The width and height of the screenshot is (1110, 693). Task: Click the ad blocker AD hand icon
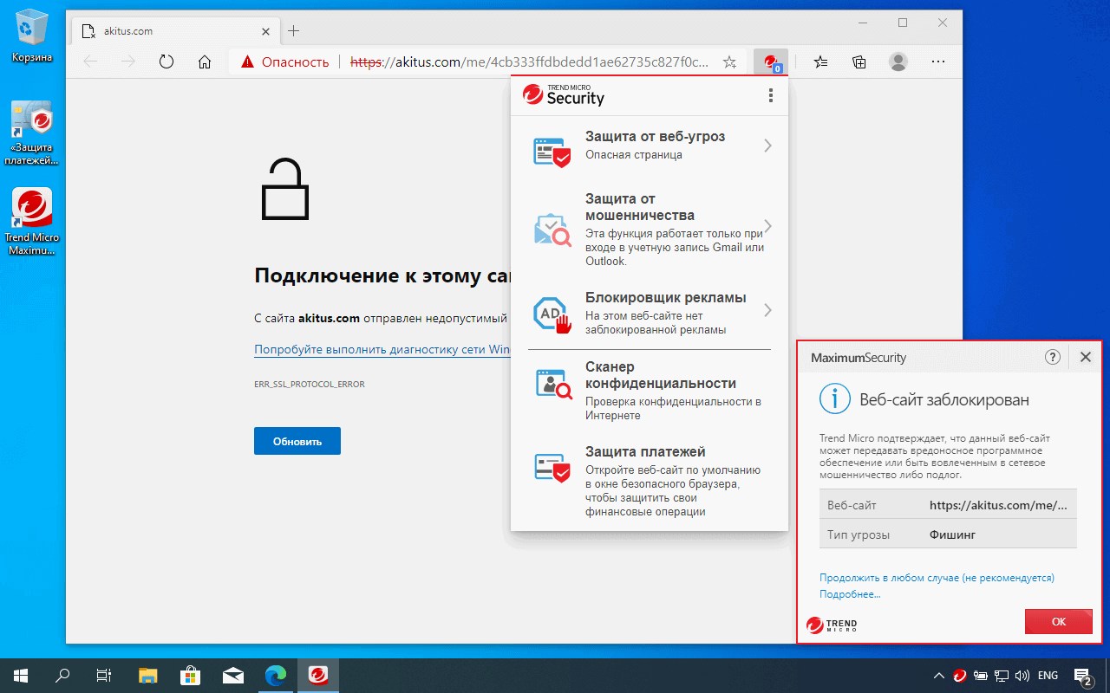click(552, 314)
